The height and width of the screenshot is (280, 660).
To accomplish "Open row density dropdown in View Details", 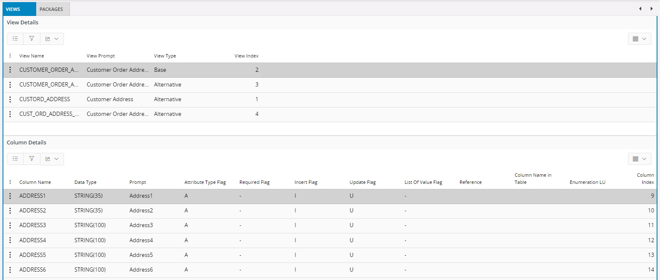I will click(x=639, y=39).
